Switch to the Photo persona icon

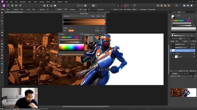click(4, 5)
